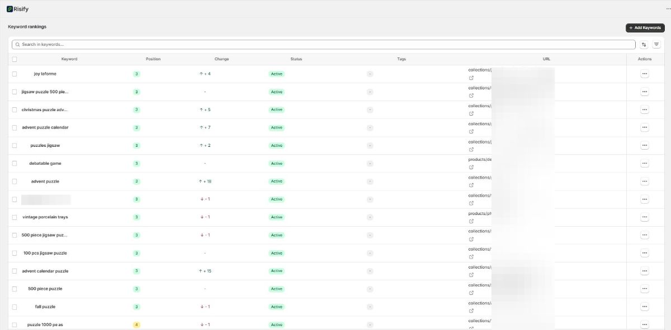Viewport: 671px width, 330px height.
Task: Open the sort keywords icon
Action: point(644,45)
